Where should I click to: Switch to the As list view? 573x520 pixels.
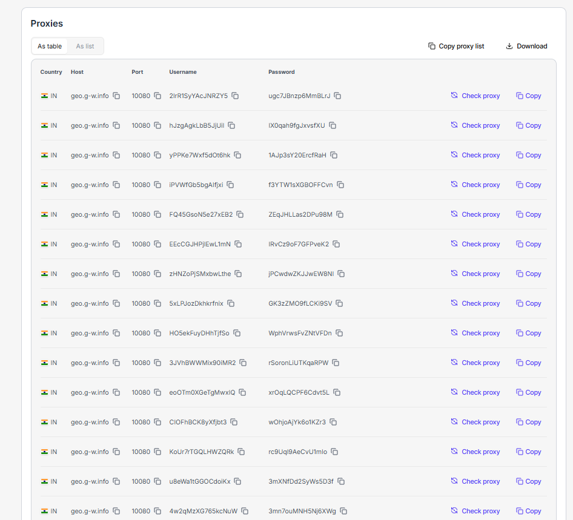(x=85, y=46)
